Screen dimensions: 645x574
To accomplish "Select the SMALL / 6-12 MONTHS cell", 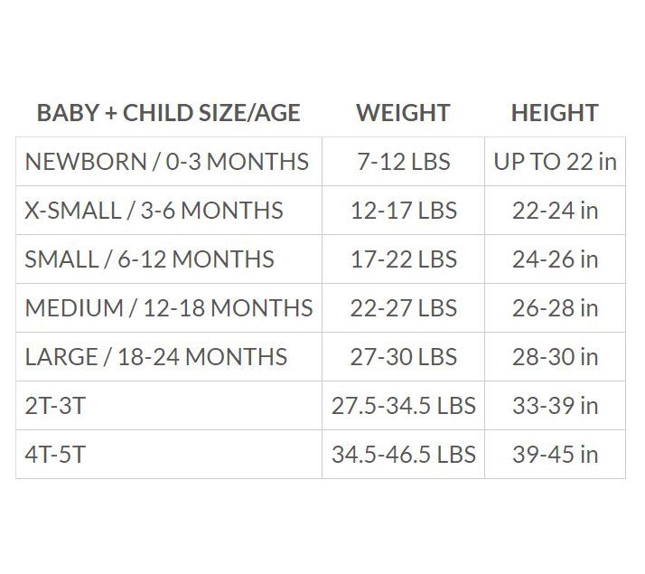I will (x=169, y=259).
